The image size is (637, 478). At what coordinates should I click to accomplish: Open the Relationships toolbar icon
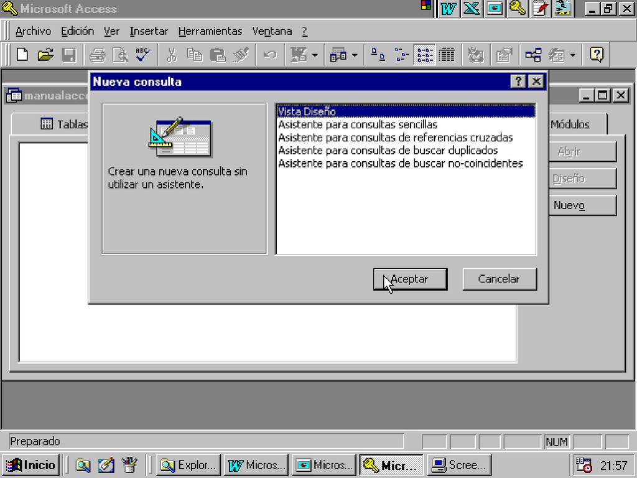(533, 55)
